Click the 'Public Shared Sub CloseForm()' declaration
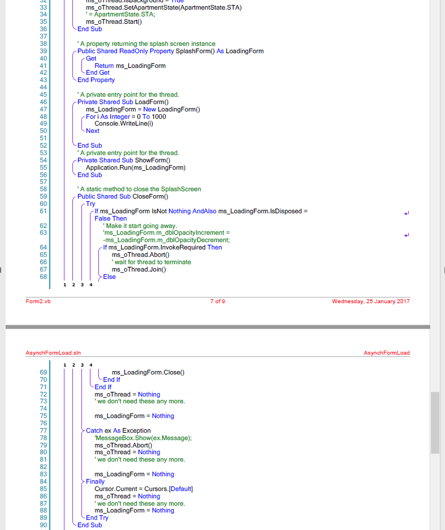This screenshot has height=530, width=445. coord(123,196)
